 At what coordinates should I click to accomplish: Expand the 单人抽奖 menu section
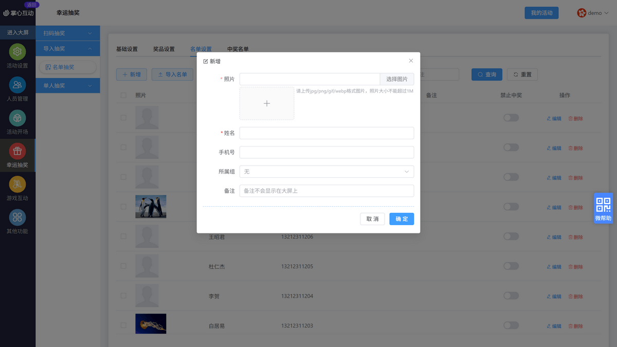(68, 86)
